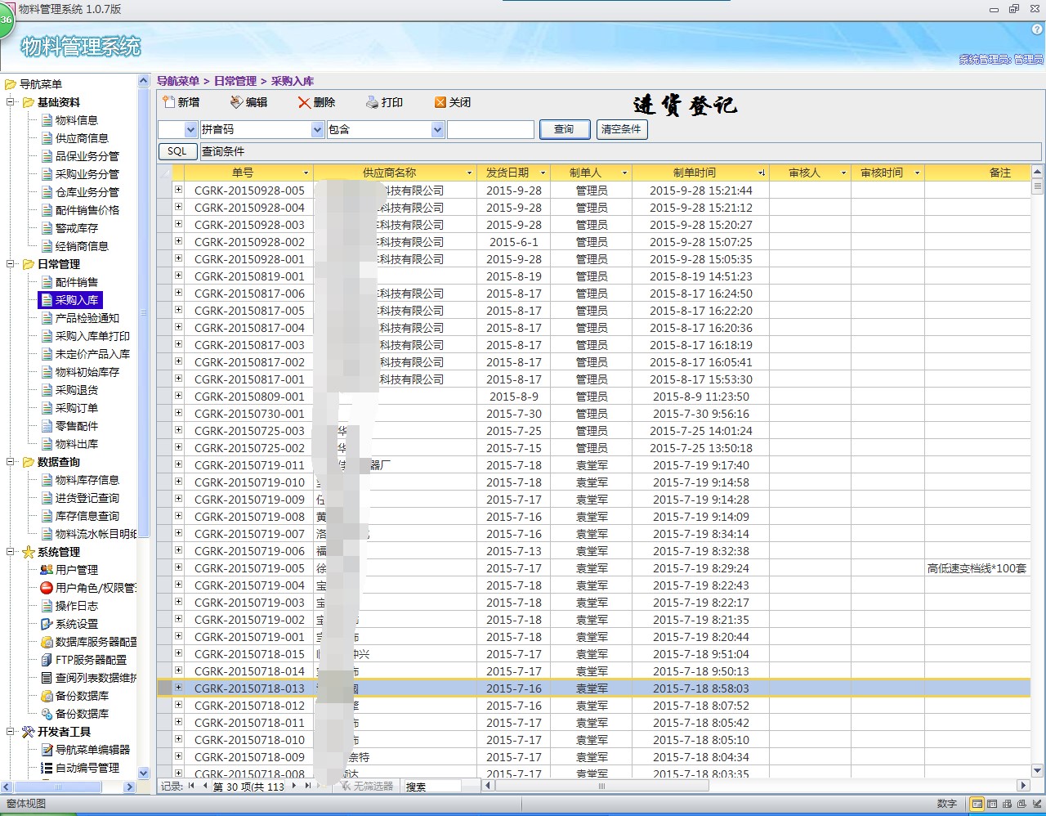Screen dimensions: 1046x816
Task: Click the current record number box
Action: [250, 787]
